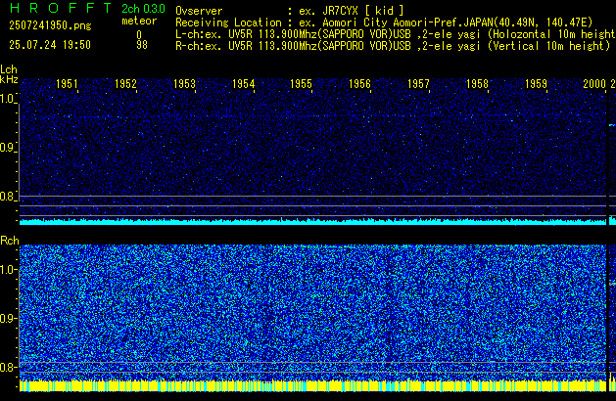
Task: Select the L-ch UV5R Holozontal yagi line
Action: click(x=396, y=34)
